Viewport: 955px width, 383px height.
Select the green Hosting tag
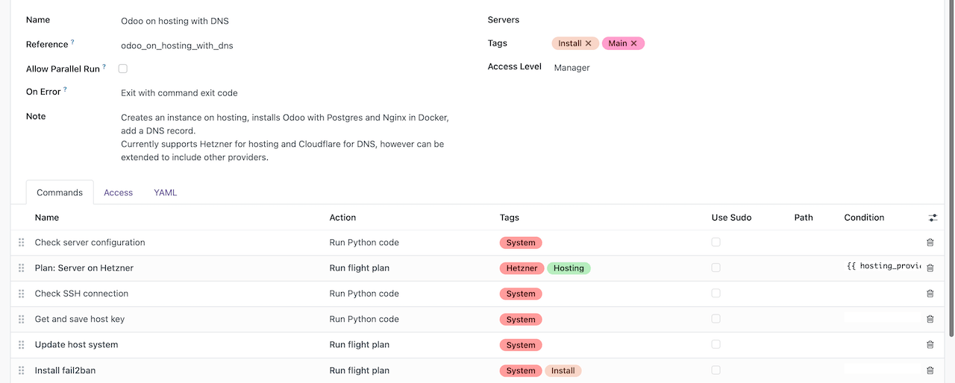(x=569, y=268)
